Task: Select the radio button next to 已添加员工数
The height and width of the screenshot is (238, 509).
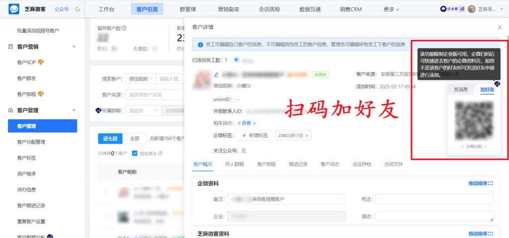Action: click(x=236, y=60)
